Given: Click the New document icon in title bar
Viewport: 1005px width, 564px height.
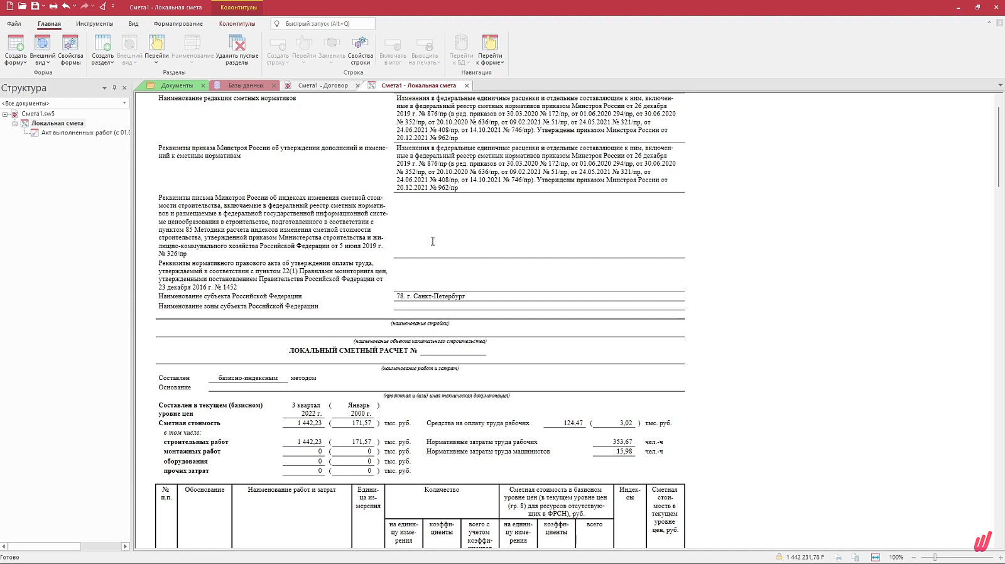Looking at the screenshot, I should pos(9,6).
